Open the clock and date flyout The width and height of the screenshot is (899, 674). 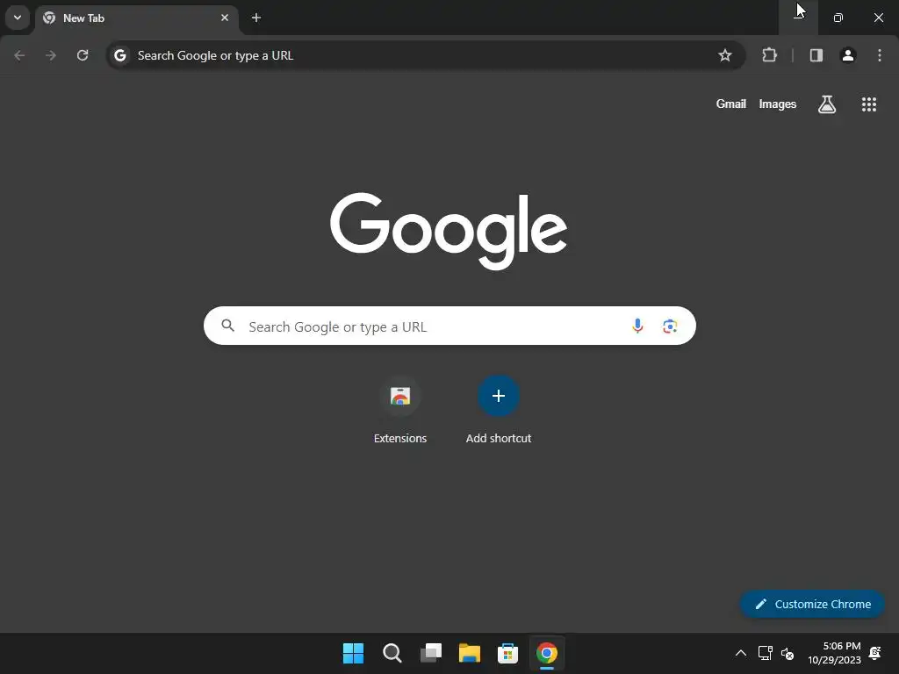click(x=834, y=653)
